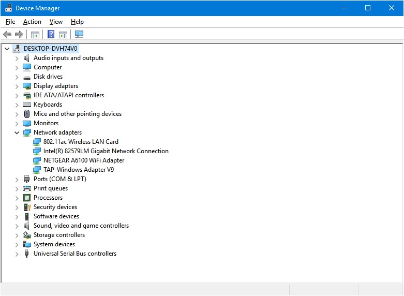
Task: Click the DESKTOP-DVH74V0 computer icon
Action: tap(17, 49)
